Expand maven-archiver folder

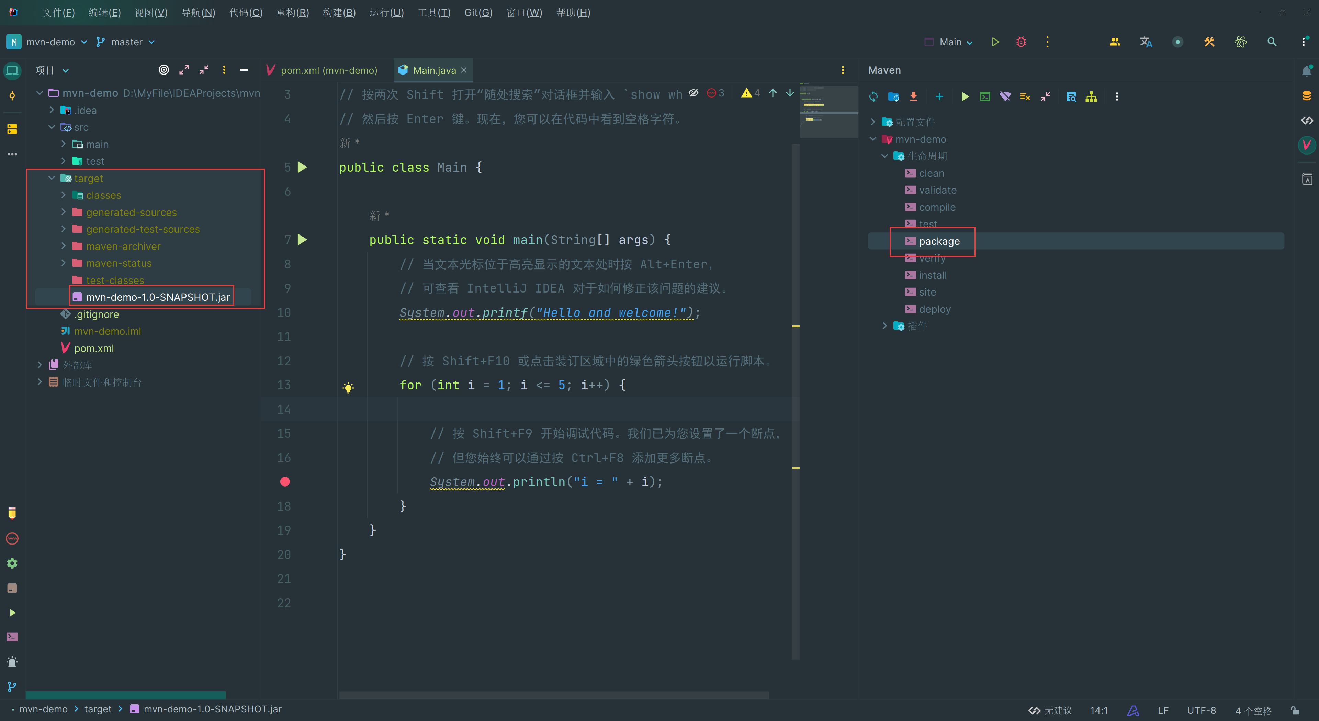tap(64, 246)
